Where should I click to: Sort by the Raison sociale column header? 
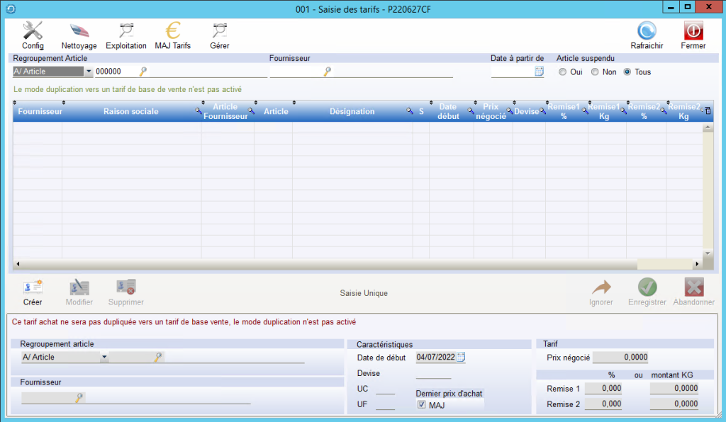point(130,111)
